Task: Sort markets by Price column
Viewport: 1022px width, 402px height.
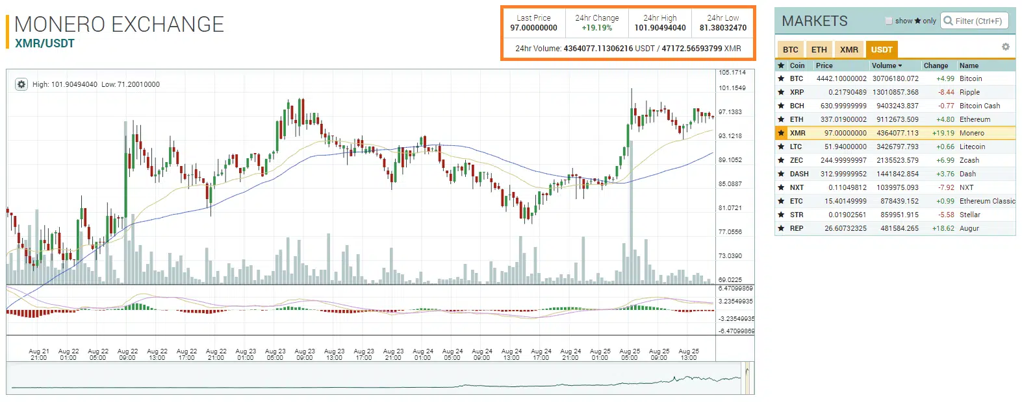Action: [x=824, y=65]
